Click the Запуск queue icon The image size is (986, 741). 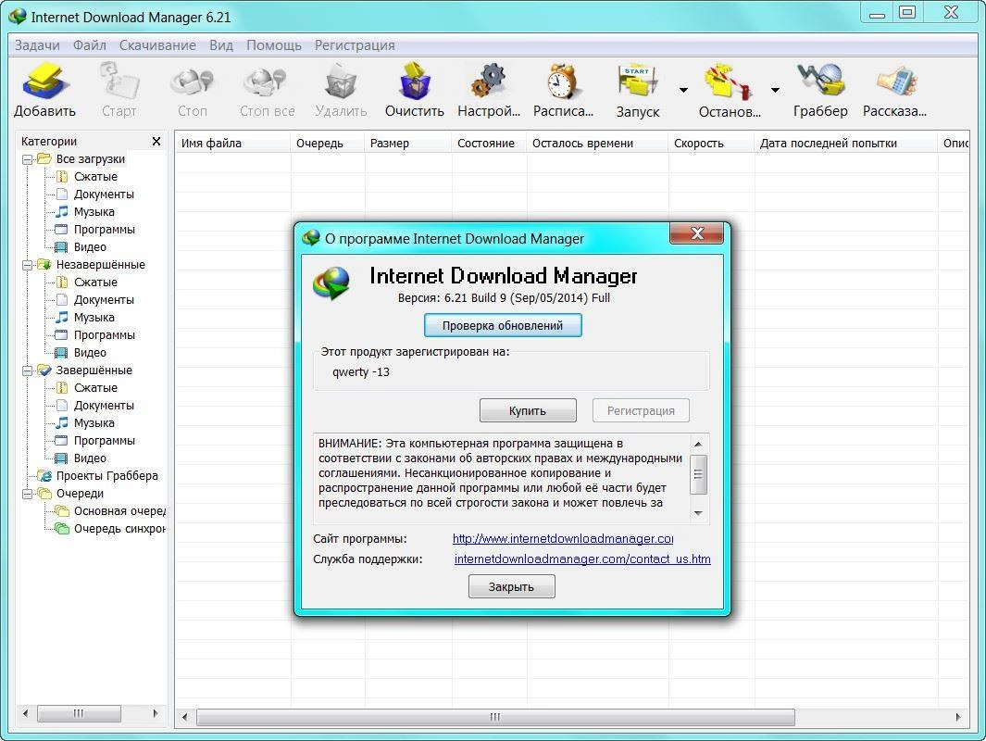637,82
